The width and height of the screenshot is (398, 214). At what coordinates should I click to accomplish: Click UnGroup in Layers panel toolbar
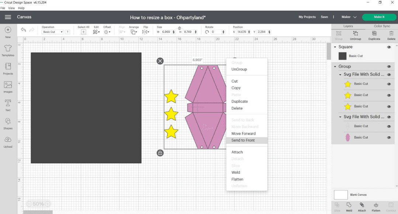click(x=355, y=35)
